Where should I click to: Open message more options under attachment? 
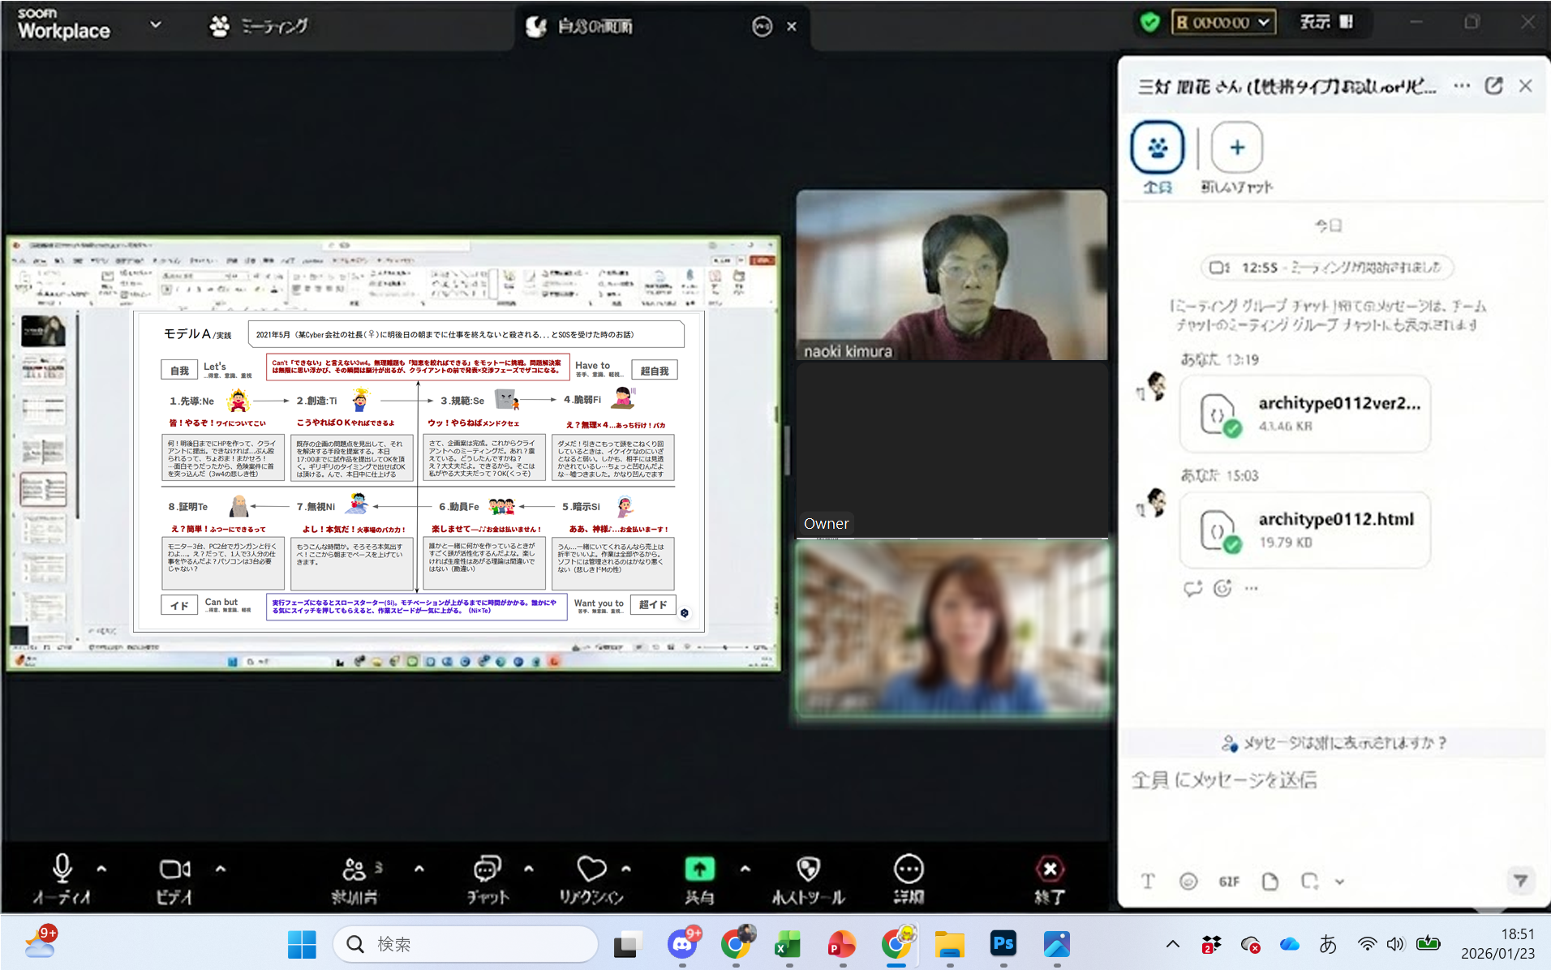[x=1252, y=589]
